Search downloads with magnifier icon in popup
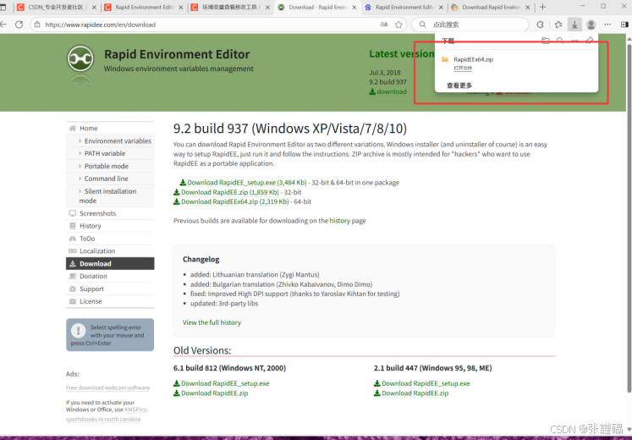Screen dimensions: 632x440 [560, 41]
